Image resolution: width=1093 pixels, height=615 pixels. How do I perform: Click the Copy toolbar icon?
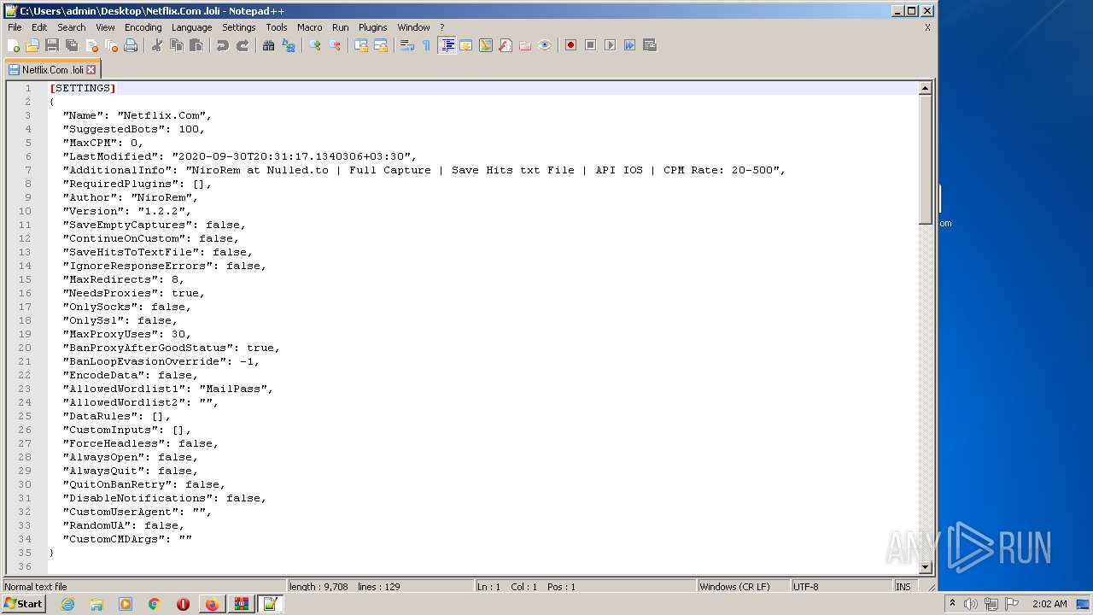pyautogui.click(x=177, y=45)
